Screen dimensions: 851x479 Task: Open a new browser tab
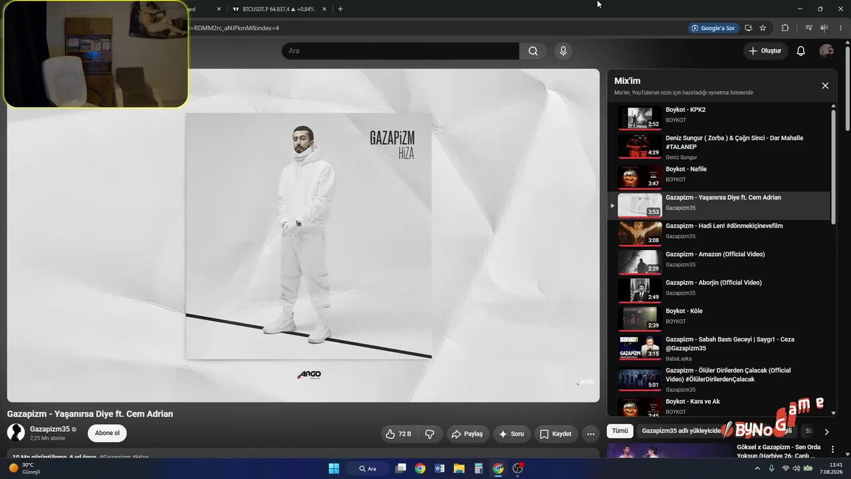click(340, 9)
